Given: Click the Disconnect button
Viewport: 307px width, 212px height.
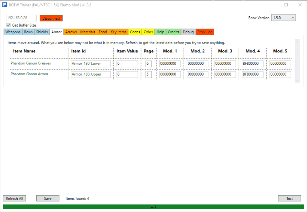Looking at the screenshot, I should click(x=51, y=18).
